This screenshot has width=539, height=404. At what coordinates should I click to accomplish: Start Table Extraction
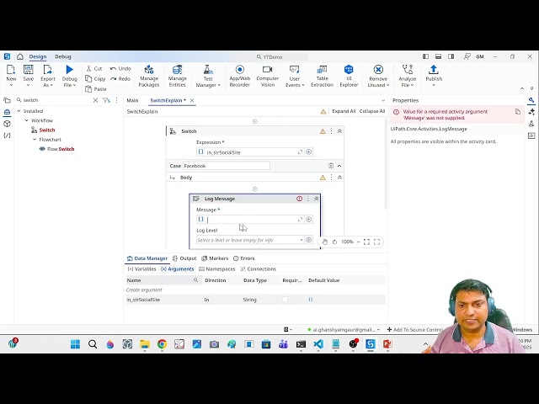click(x=322, y=76)
